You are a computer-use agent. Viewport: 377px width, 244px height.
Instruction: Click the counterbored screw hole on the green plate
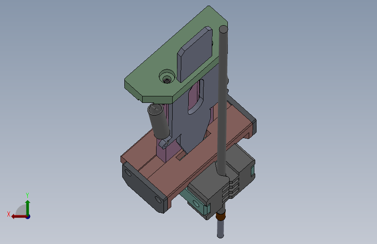(x=167, y=77)
